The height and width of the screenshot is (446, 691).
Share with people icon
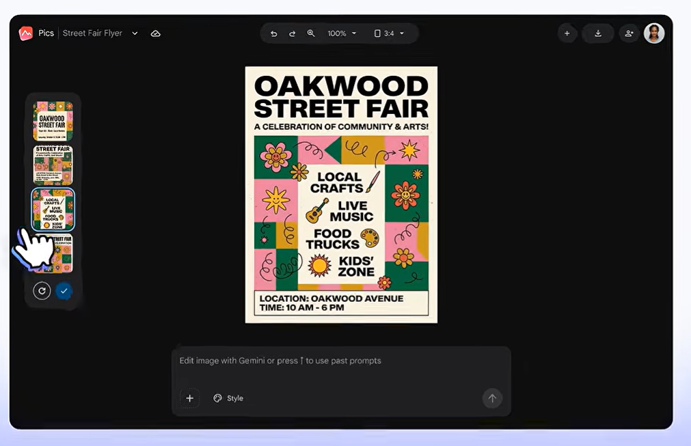[629, 33]
